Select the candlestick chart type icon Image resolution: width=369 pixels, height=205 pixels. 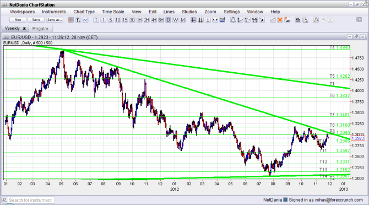tap(71, 20)
